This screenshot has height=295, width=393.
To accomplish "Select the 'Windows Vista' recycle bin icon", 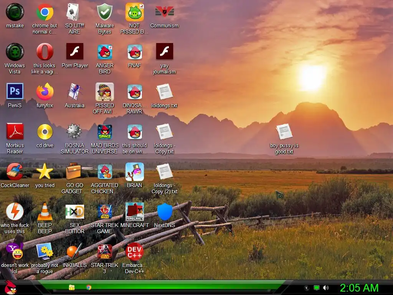I will [x=15, y=52].
